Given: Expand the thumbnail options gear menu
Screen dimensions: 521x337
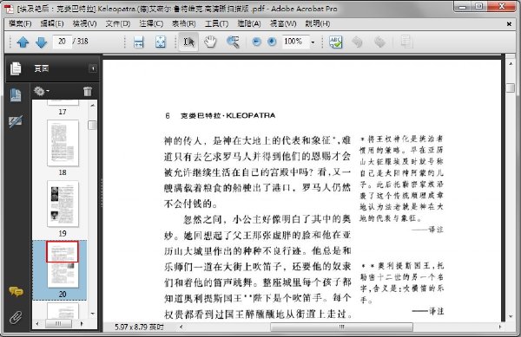Looking at the screenshot, I should [41, 91].
